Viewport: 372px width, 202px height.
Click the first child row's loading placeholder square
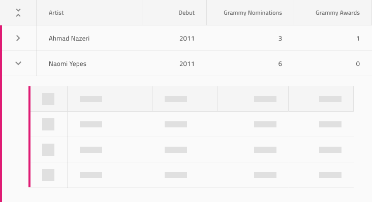[x=48, y=124]
